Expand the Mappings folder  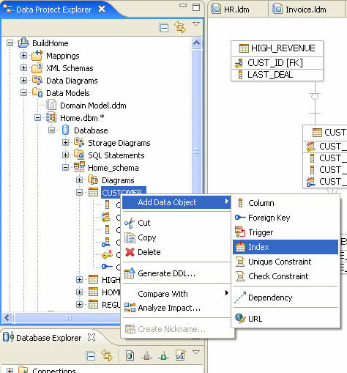tap(23, 56)
